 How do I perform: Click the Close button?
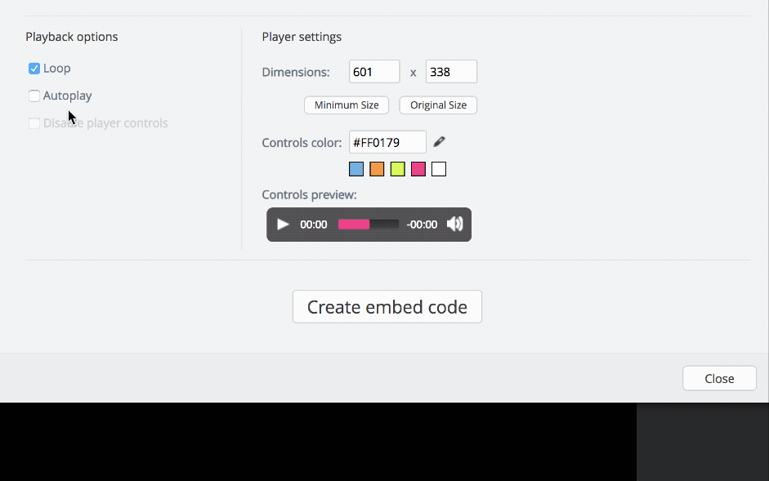[x=718, y=377]
